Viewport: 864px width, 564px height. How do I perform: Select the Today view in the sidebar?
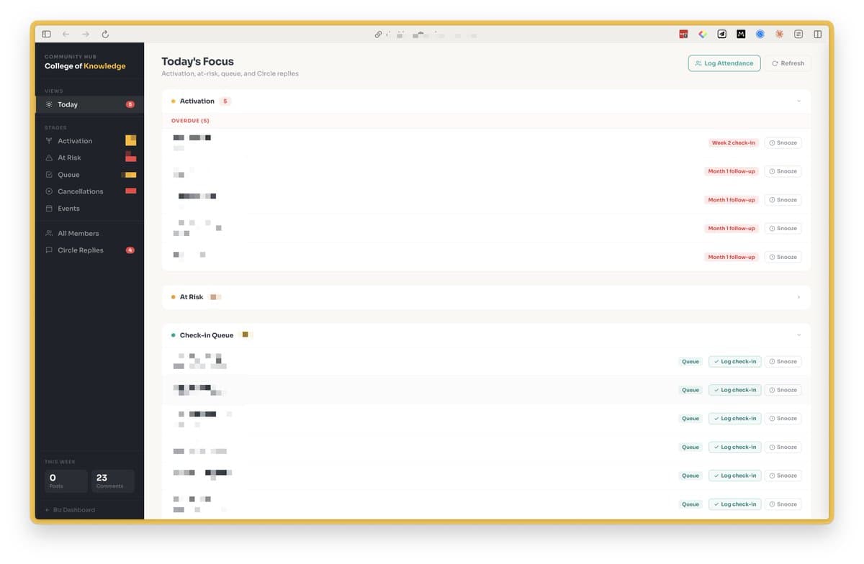[x=67, y=104]
